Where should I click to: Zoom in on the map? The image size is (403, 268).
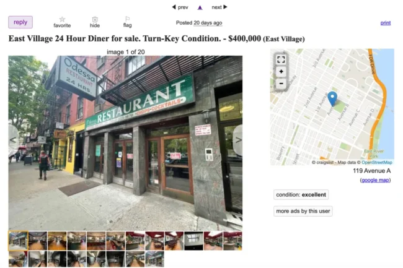click(281, 72)
